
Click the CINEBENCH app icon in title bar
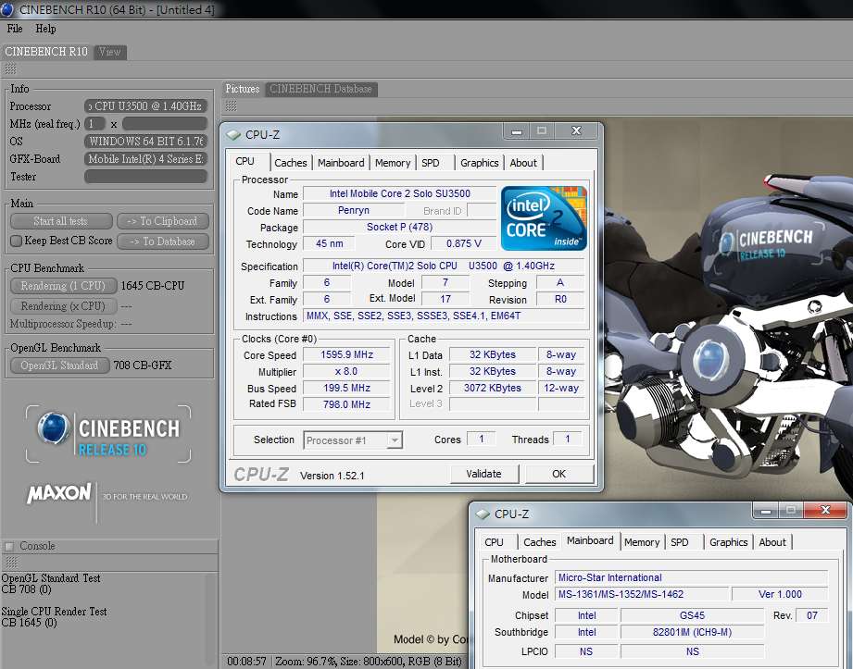8,9
